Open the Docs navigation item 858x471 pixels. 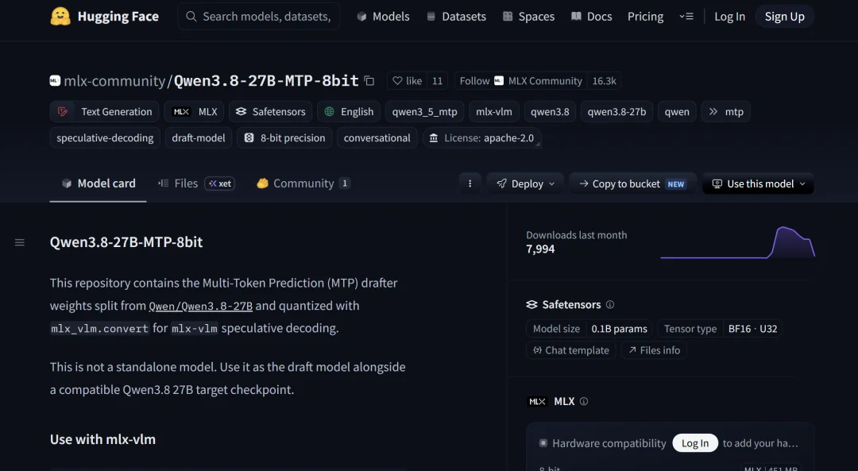pyautogui.click(x=592, y=17)
